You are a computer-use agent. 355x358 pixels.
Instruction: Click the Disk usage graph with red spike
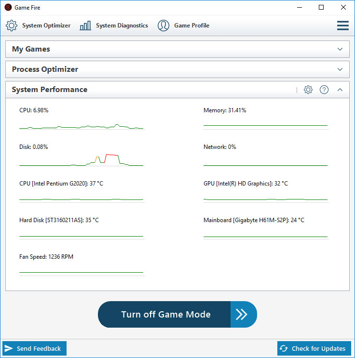[82, 160]
